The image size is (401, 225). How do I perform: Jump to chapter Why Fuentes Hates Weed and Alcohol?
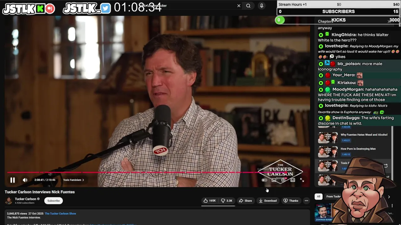coord(364,135)
